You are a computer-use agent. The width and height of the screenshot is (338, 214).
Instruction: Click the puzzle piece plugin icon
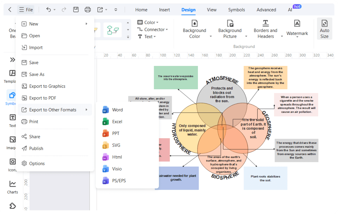[x=12, y=206]
